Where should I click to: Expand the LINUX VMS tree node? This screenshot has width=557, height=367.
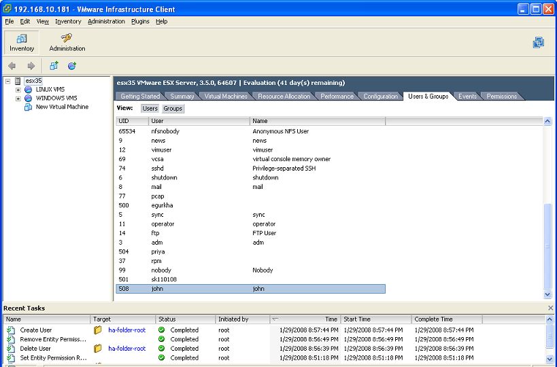click(x=18, y=90)
